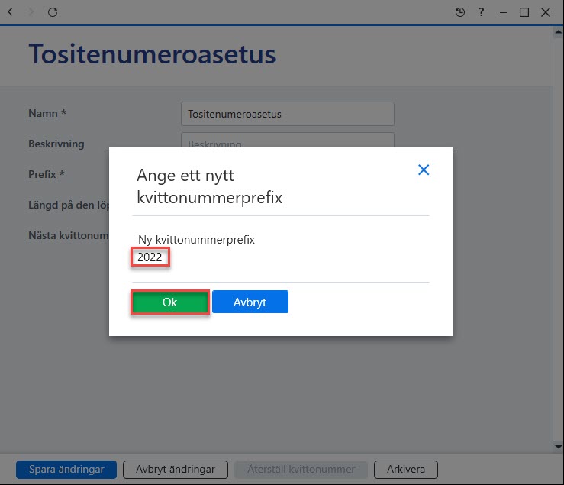Reload the page with the refresh icon
This screenshot has width=564, height=485.
point(53,12)
